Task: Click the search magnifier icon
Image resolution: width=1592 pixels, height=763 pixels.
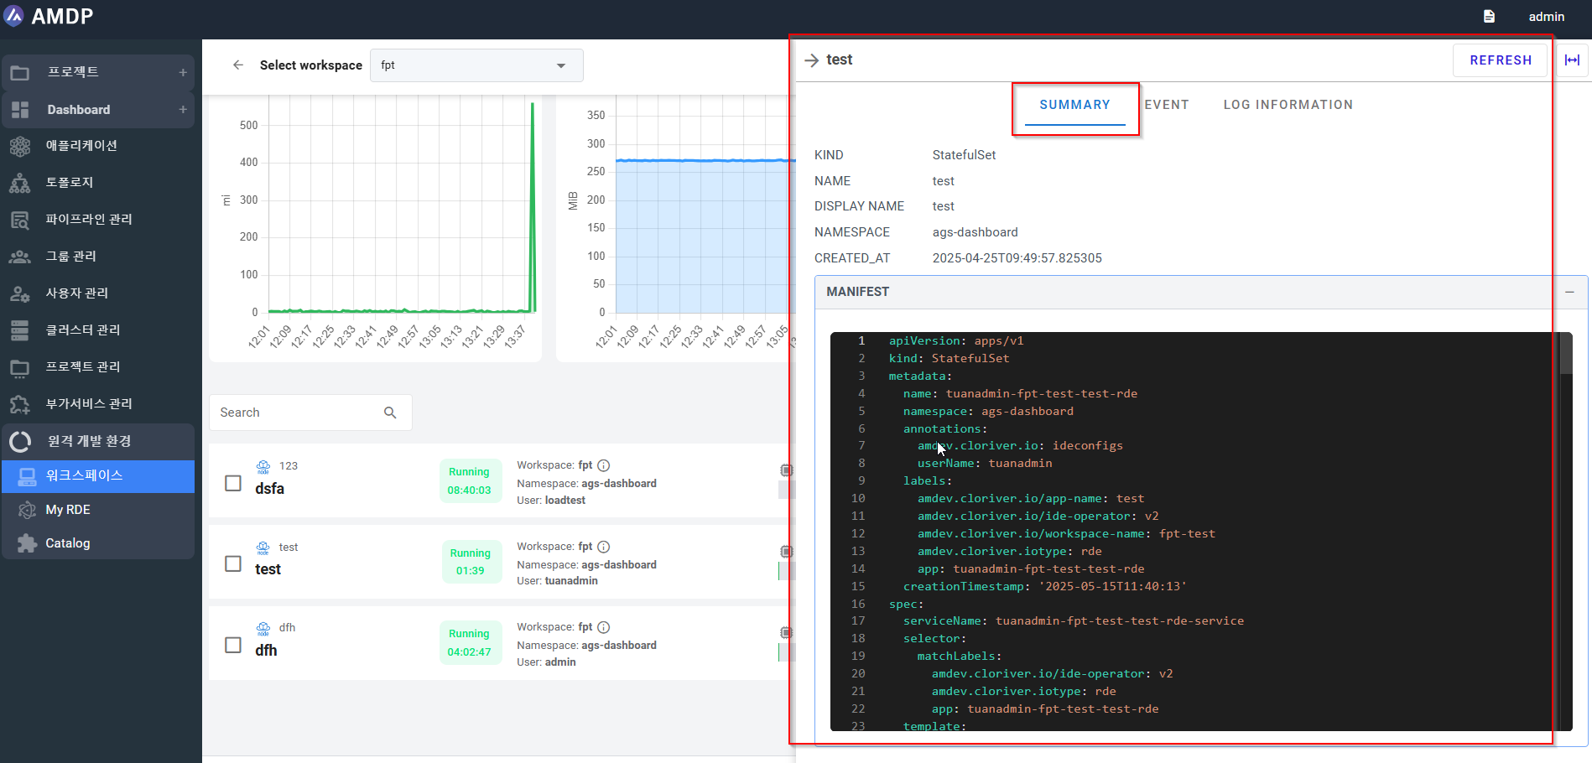Action: tap(390, 413)
